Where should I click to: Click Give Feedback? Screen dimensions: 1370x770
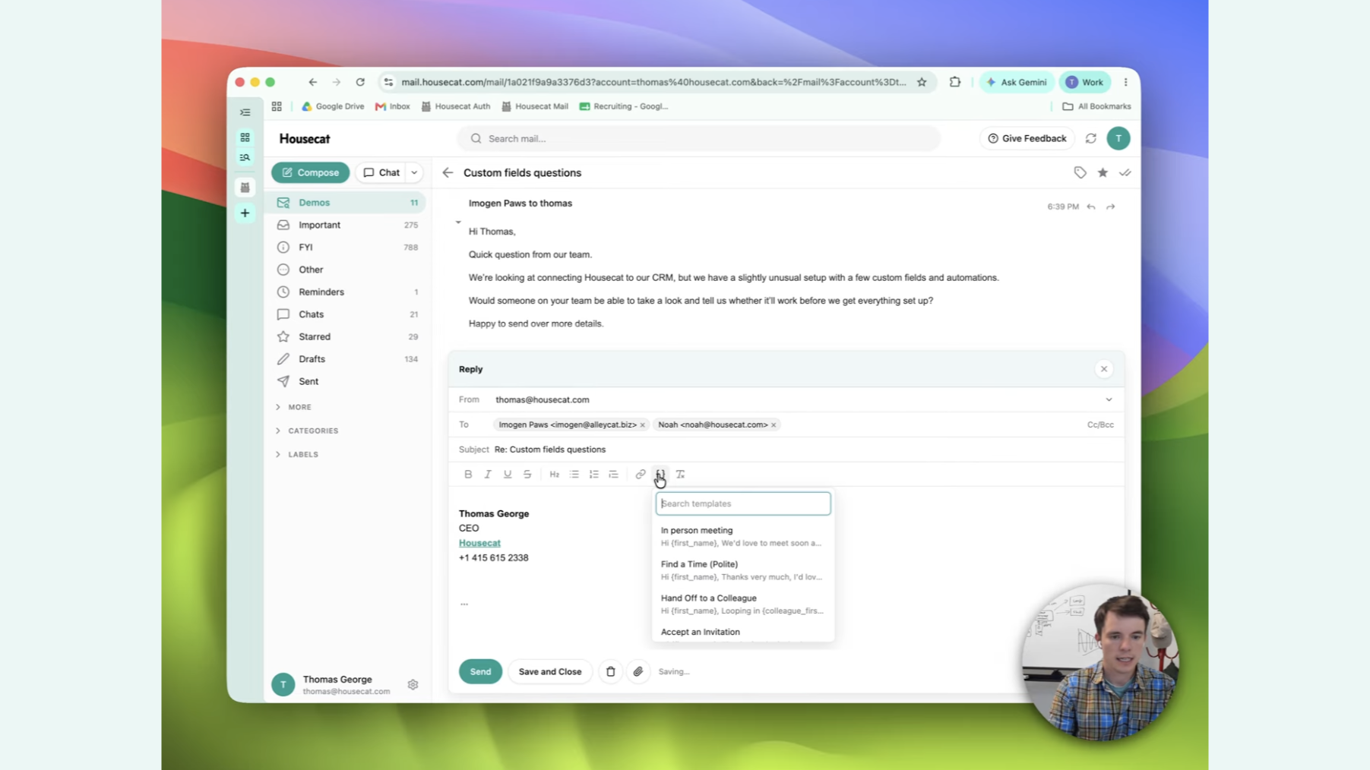[1027, 138]
